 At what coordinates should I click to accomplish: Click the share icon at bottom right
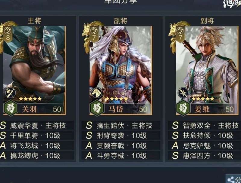(231, 179)
